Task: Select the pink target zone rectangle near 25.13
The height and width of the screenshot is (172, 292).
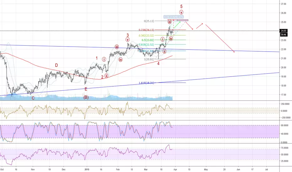Action: 182,20
